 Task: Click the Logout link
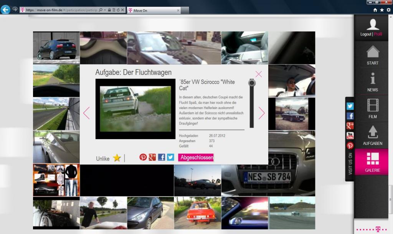click(366, 34)
